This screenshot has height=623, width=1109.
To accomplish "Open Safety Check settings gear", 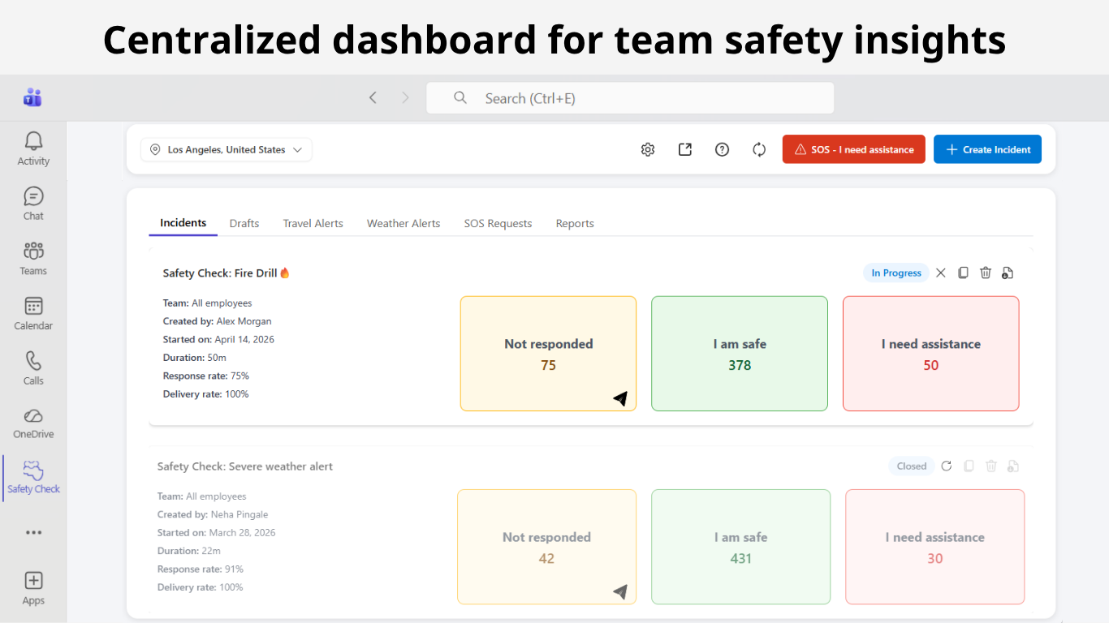I will click(x=648, y=149).
